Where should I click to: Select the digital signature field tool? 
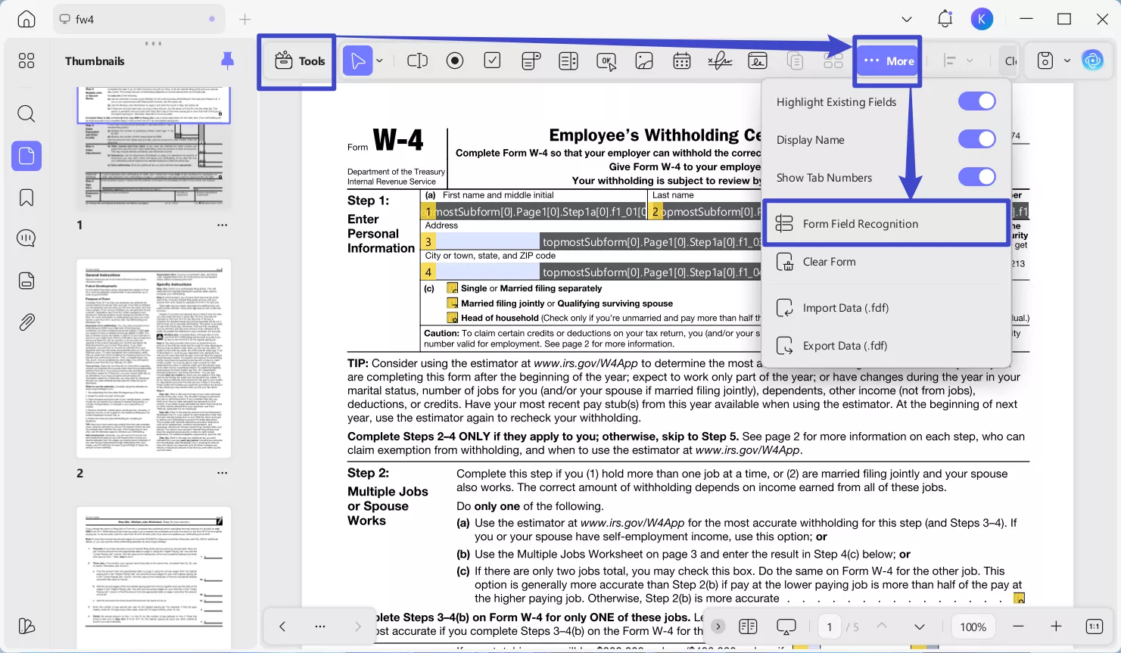(757, 61)
